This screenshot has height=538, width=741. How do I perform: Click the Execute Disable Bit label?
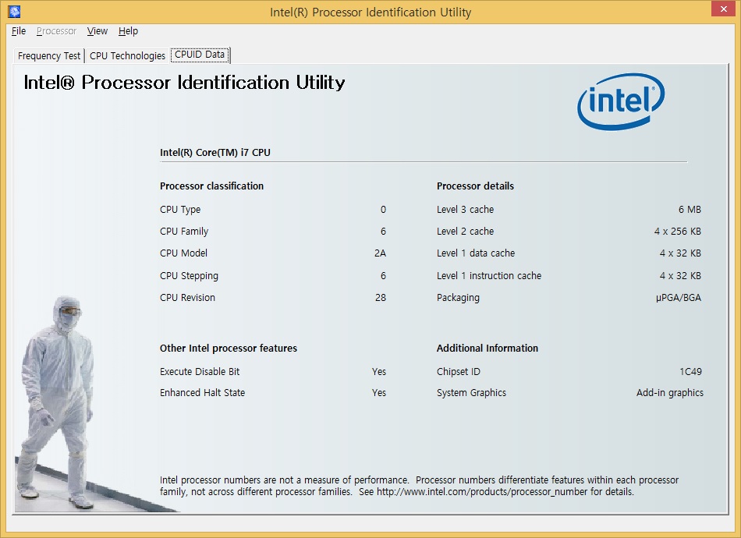(200, 372)
